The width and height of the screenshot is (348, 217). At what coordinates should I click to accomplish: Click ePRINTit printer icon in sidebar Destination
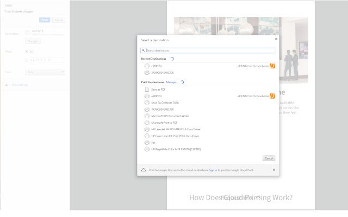click(28, 33)
